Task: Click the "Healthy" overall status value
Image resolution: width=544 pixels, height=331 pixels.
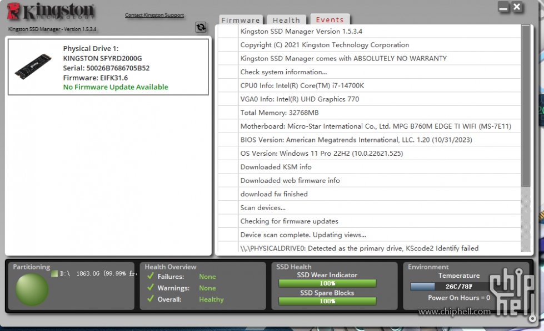Action: click(211, 299)
